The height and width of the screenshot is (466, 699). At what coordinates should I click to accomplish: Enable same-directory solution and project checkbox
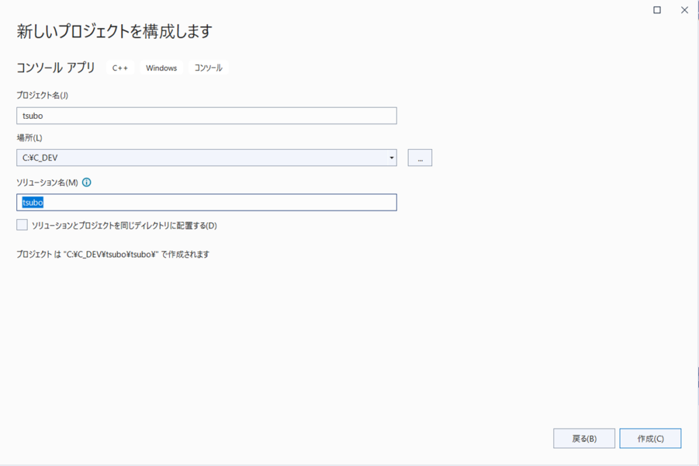coord(23,225)
